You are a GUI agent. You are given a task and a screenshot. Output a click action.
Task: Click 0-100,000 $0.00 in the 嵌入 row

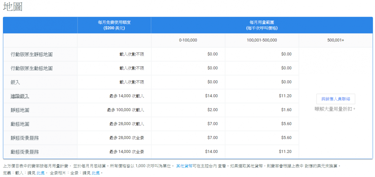[212, 82]
